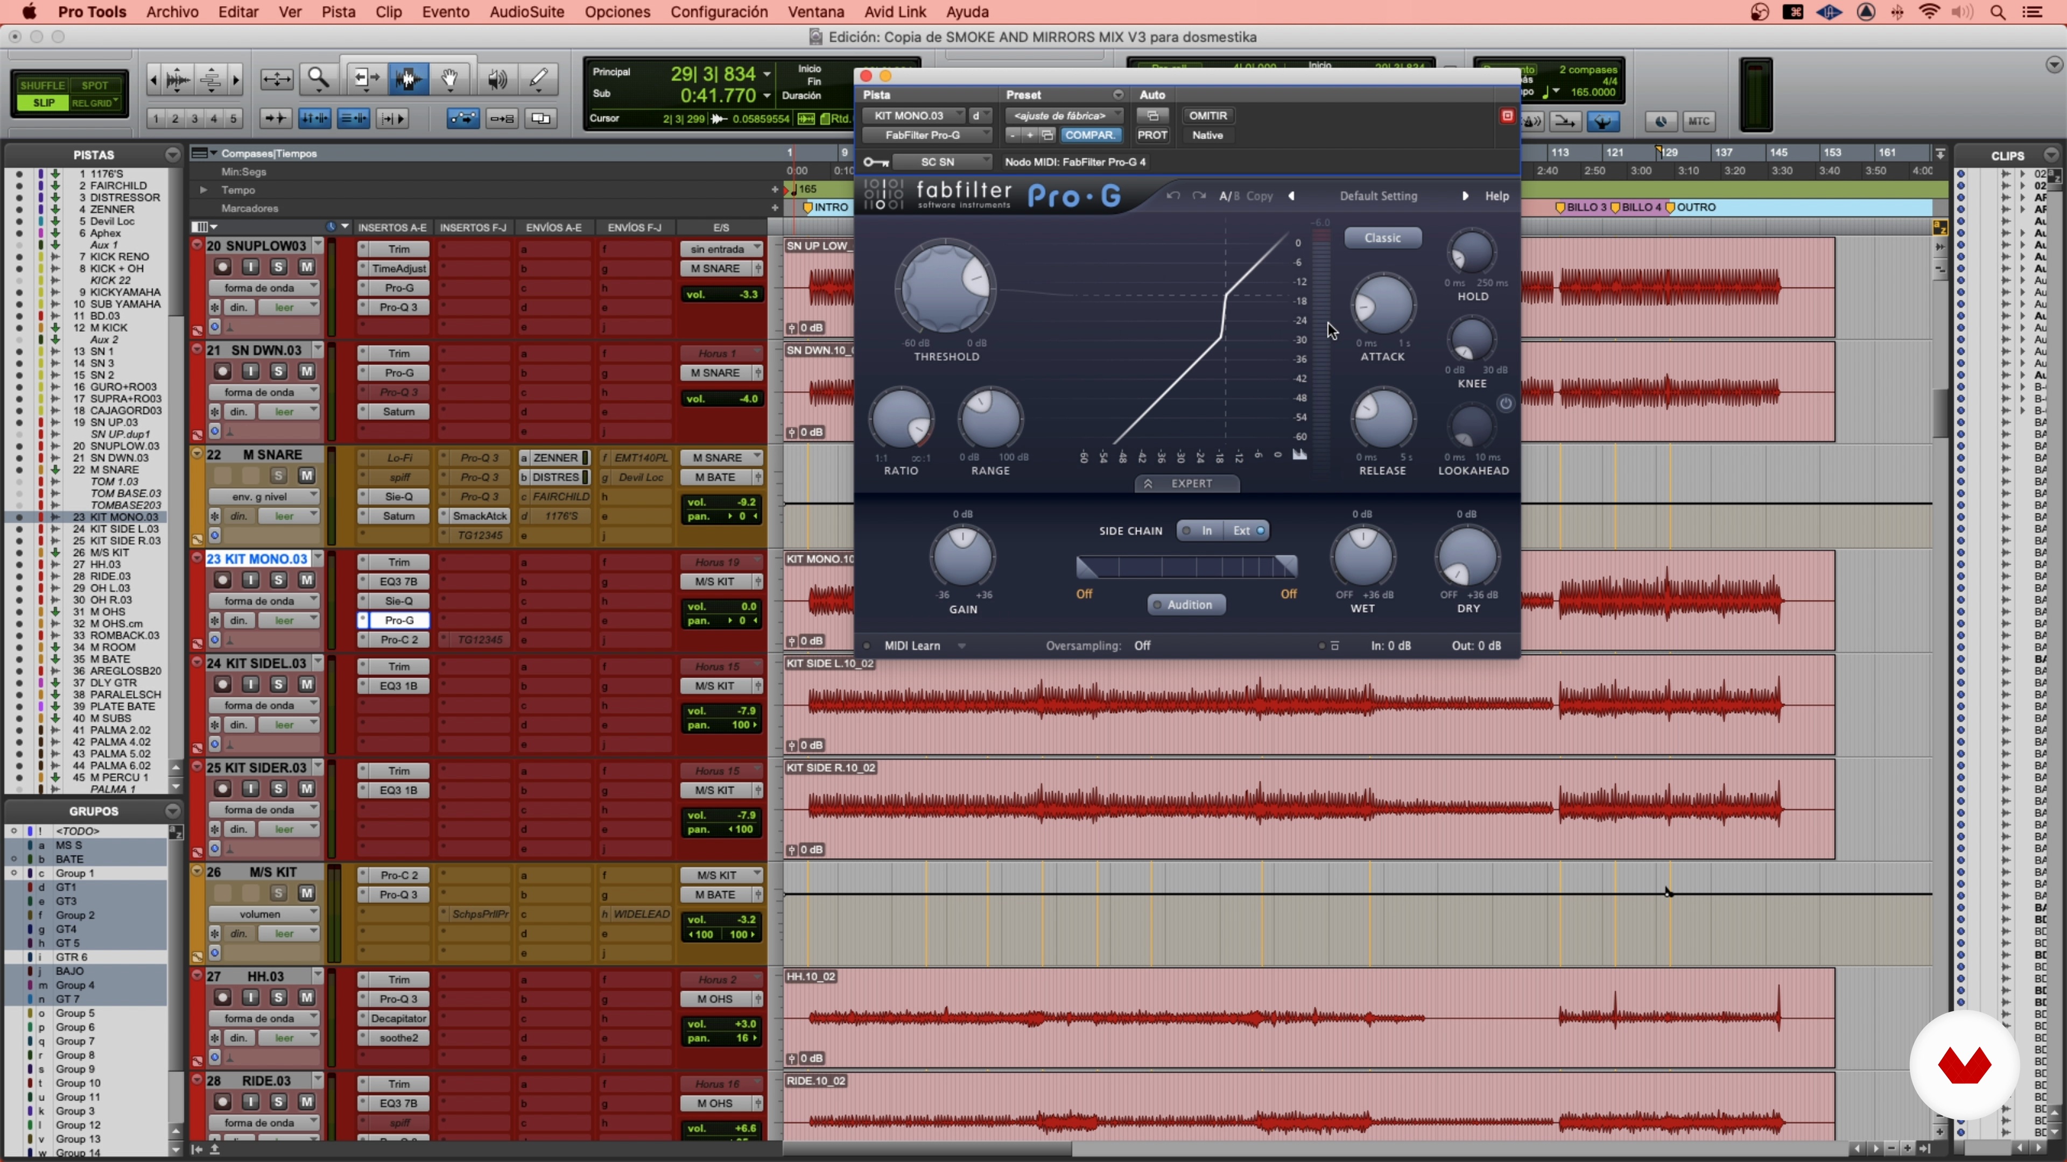Open ajuste de fábrica preset dropdown
Screen dimensions: 2067x1162
coord(1065,116)
